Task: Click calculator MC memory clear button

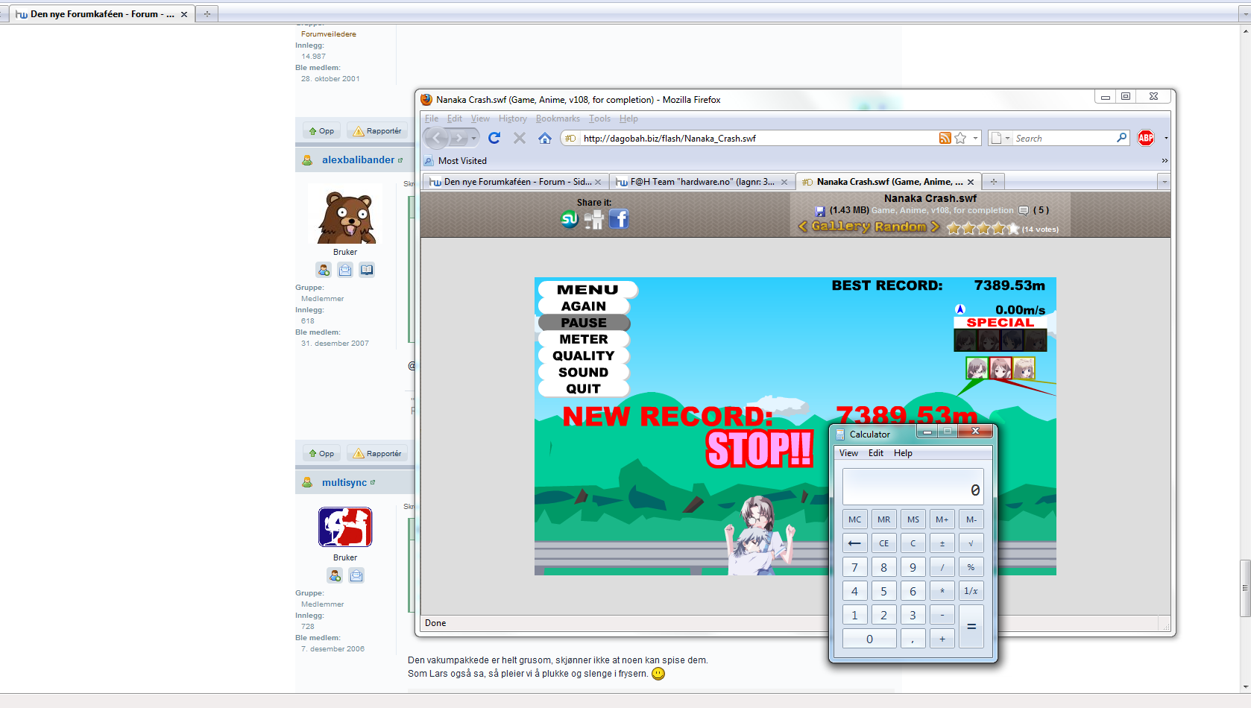Action: pos(854,519)
